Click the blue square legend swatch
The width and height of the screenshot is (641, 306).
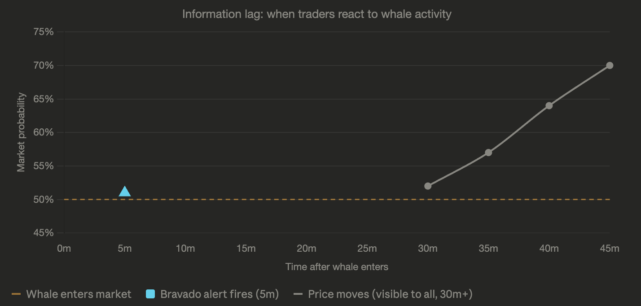(151, 294)
